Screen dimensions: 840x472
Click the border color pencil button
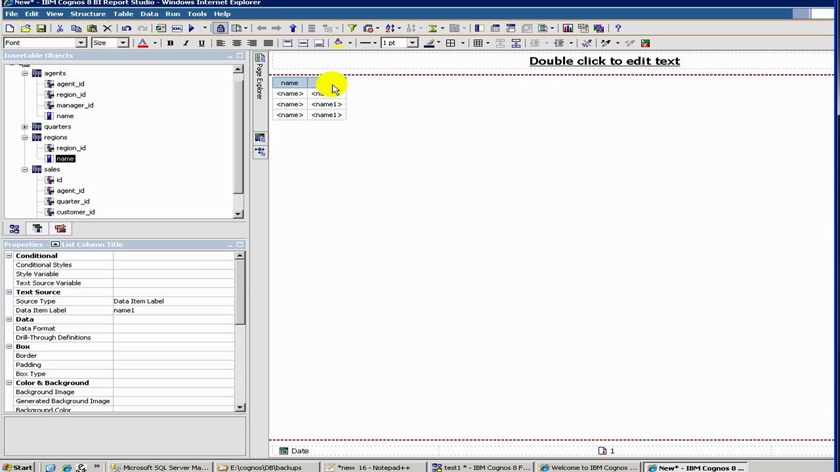(429, 43)
